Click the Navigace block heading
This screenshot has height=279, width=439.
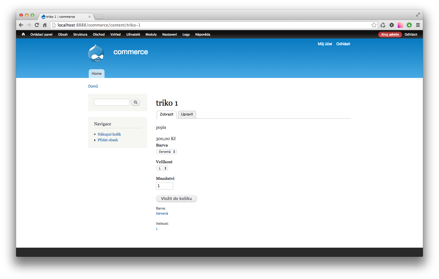(x=103, y=124)
